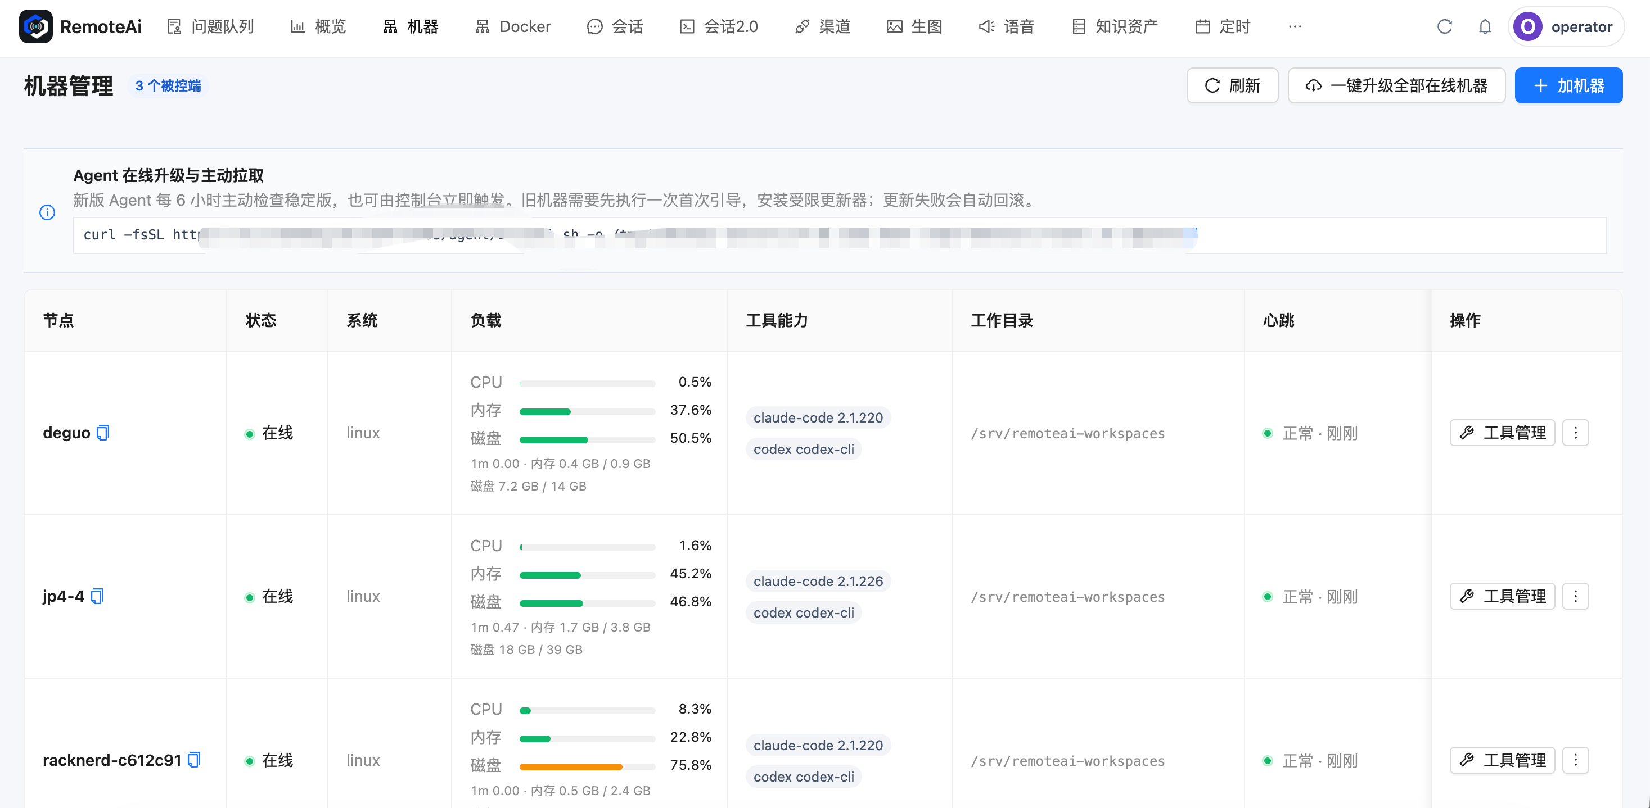Click deguo's claude-code 2.1.220 tag

[x=818, y=417]
